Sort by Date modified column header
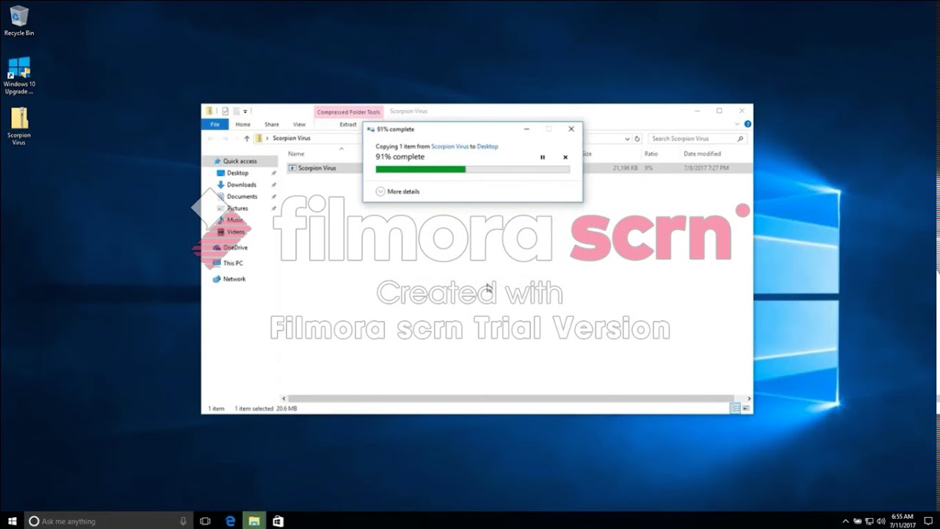 pos(702,154)
